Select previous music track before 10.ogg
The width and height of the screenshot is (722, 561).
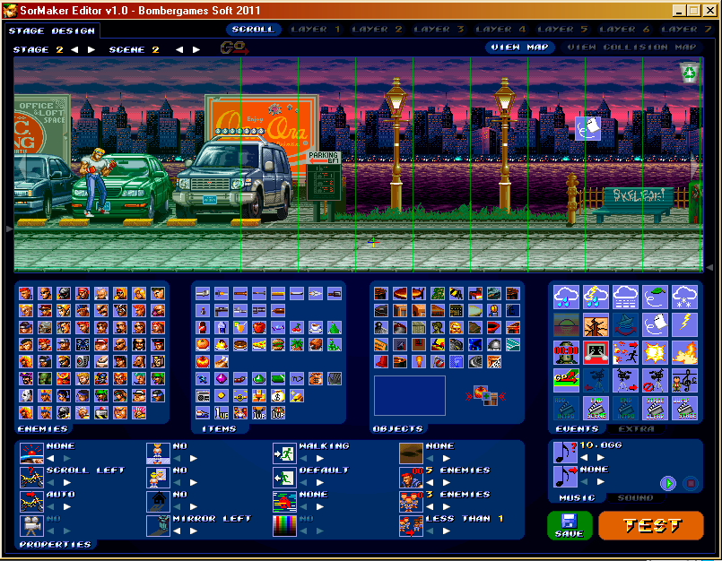pyautogui.click(x=584, y=457)
